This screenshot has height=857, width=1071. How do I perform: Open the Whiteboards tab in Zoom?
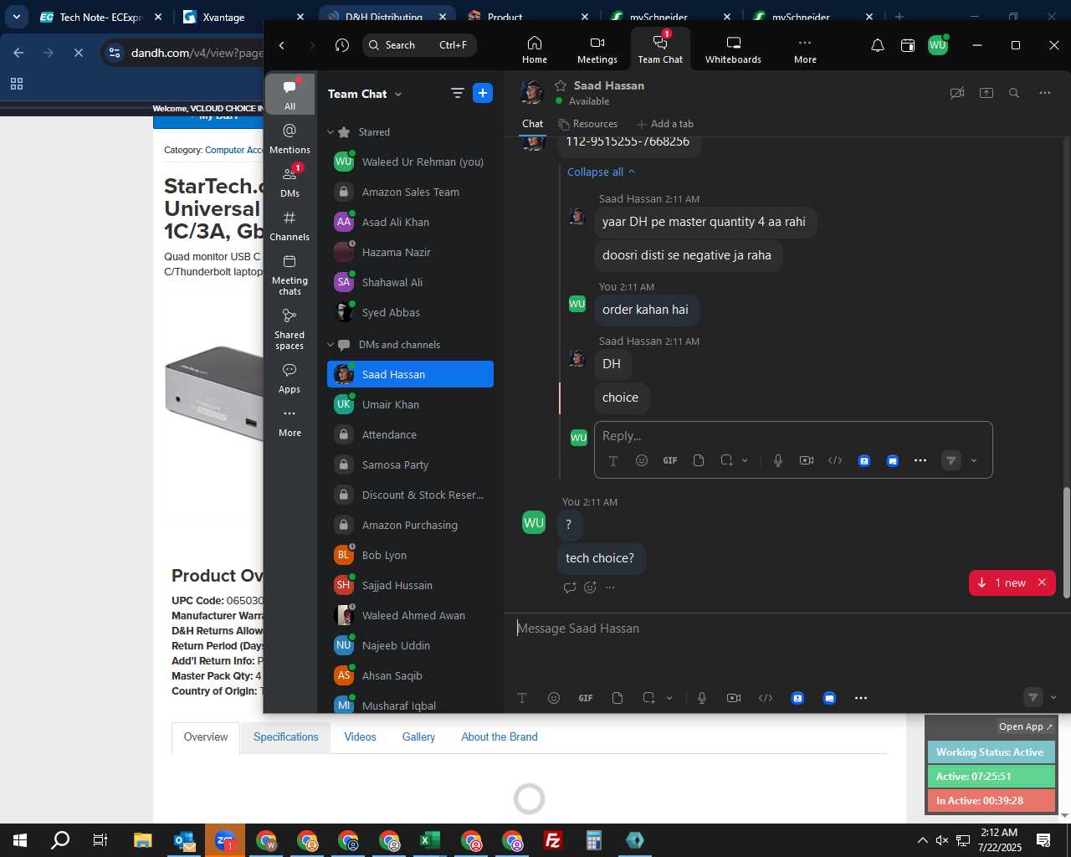(733, 49)
